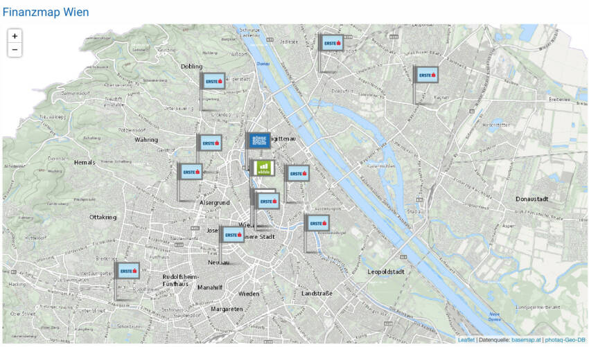Open the Erste flag above Alsergrund label

pos(191,172)
